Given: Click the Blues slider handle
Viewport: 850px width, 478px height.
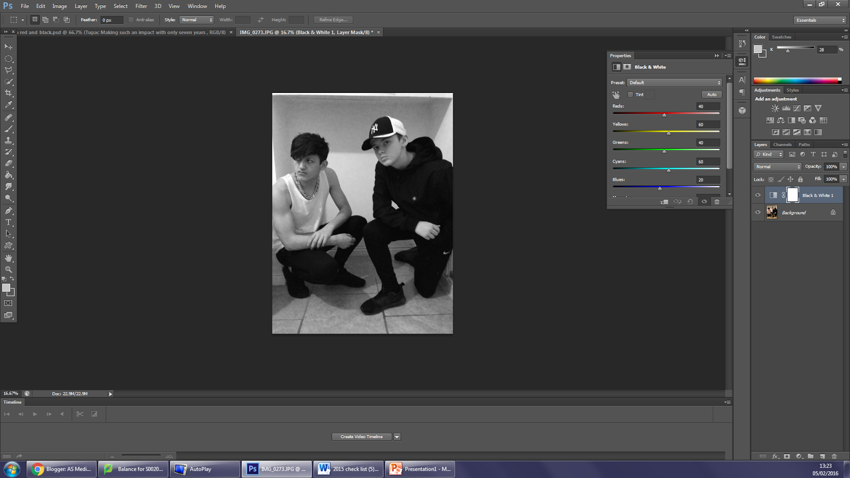Looking at the screenshot, I should [x=660, y=188].
